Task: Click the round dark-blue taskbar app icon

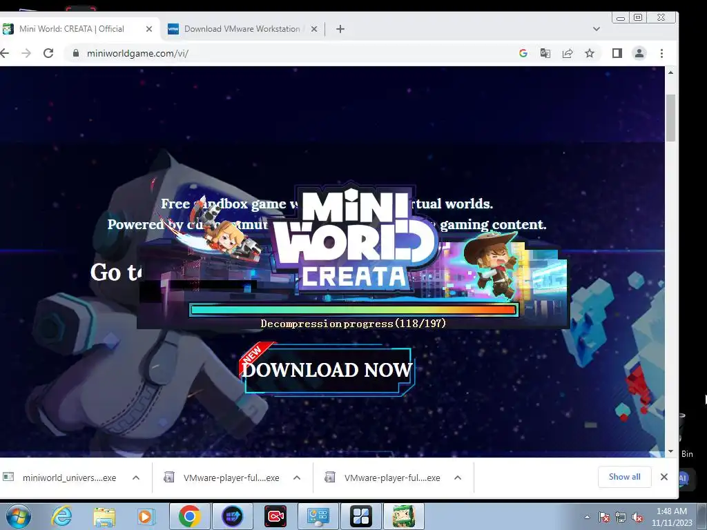Action: pyautogui.click(x=233, y=516)
